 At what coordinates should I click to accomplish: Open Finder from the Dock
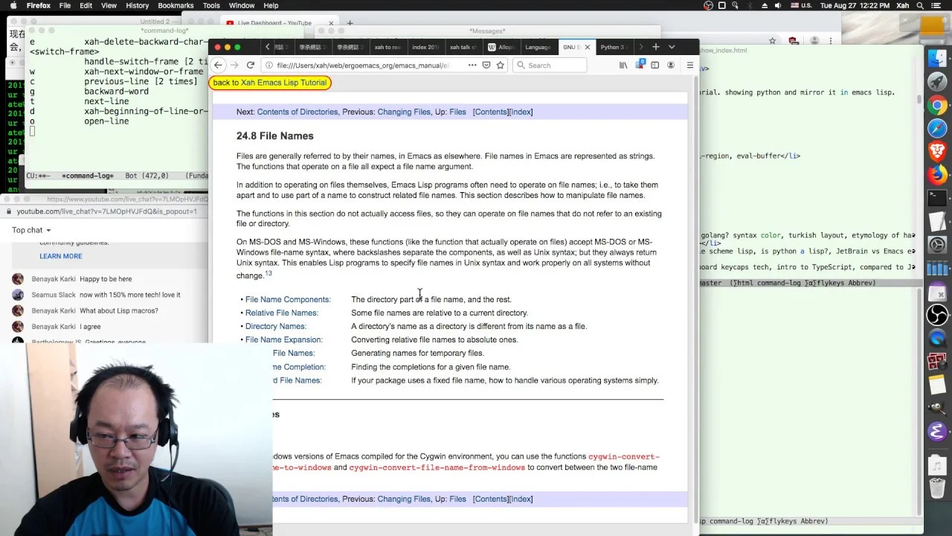click(x=937, y=57)
